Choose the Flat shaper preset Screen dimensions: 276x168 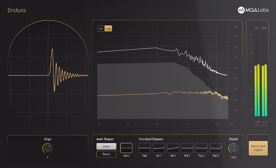(145, 148)
